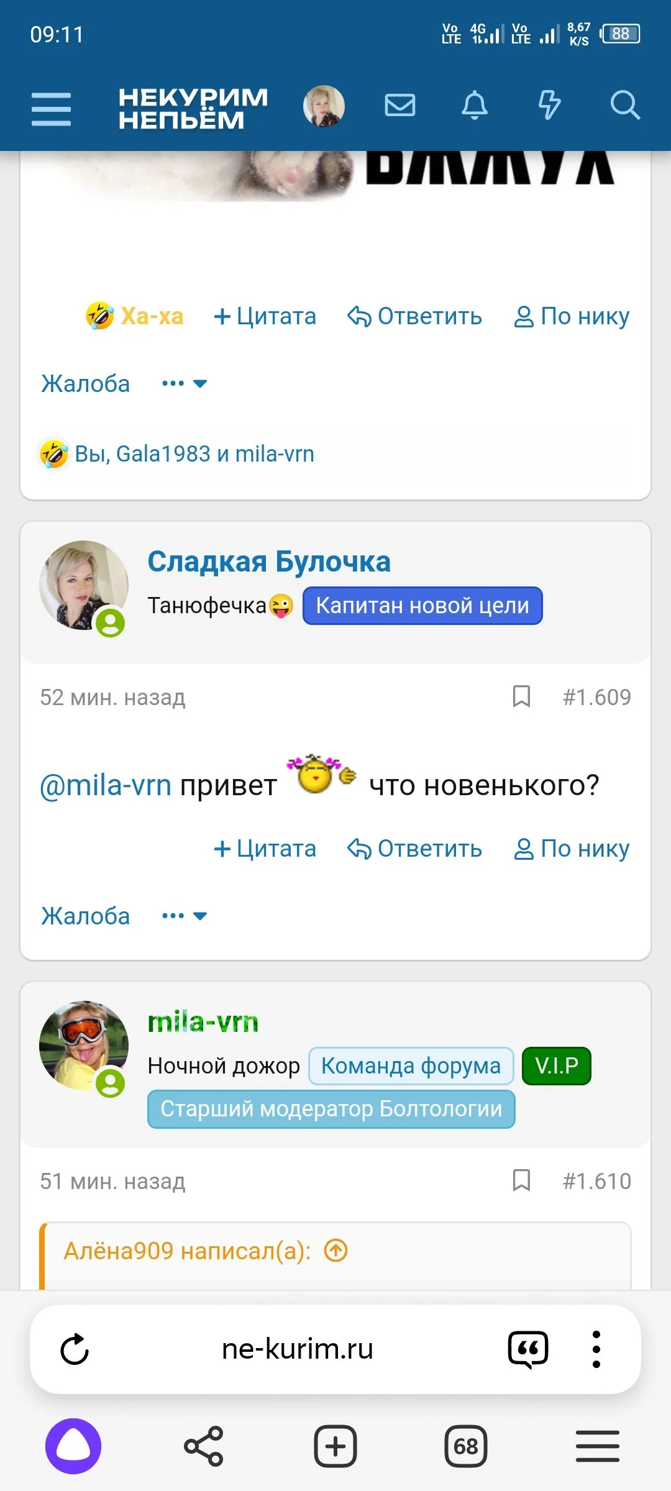This screenshot has width=671, height=1491.
Task: Click Ответить under Сладкая Булочка's post
Action: (415, 849)
